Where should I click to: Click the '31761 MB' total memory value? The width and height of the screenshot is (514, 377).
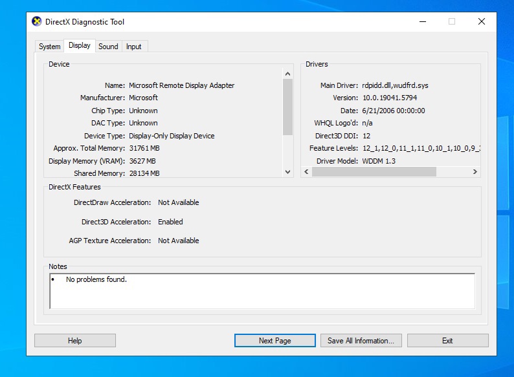tap(144, 148)
